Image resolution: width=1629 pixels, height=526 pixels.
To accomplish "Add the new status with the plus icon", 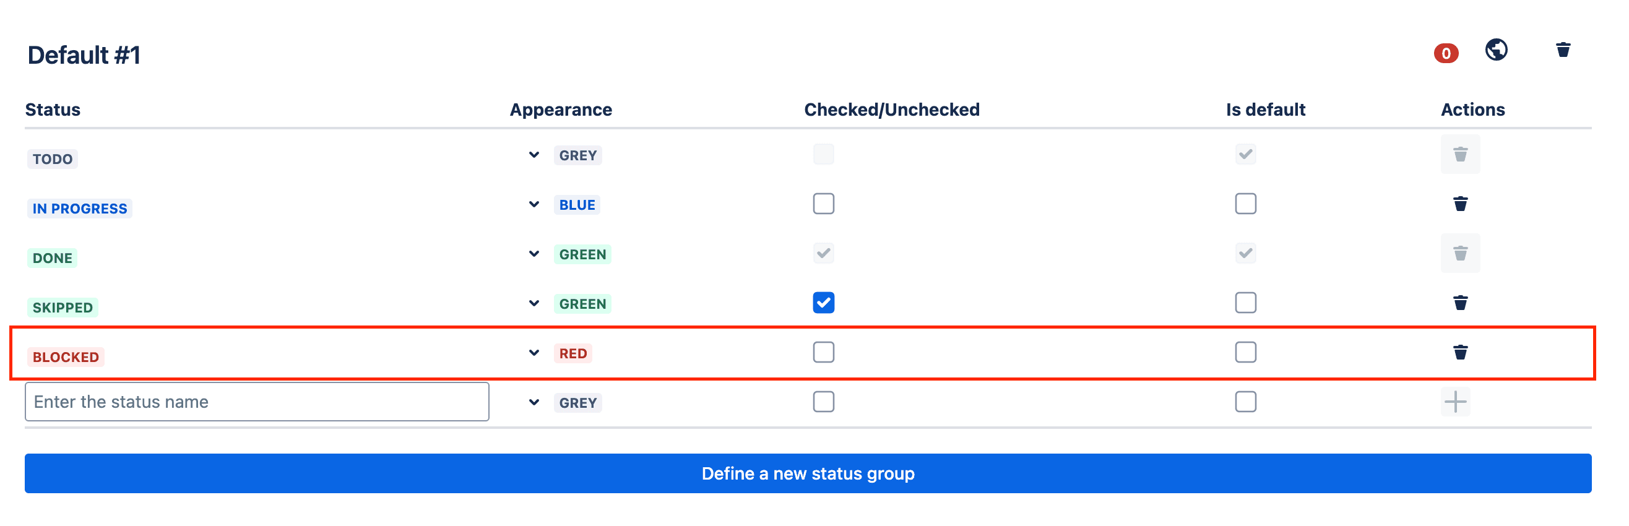I will (1456, 401).
